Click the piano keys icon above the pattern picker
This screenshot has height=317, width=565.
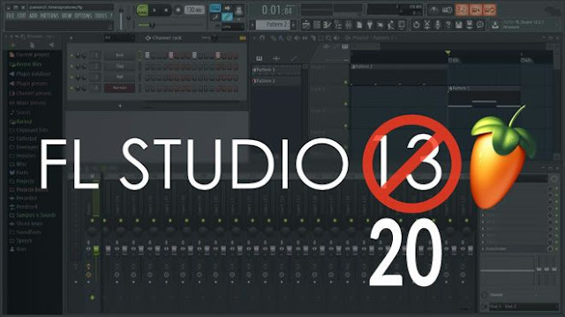[x=259, y=58]
